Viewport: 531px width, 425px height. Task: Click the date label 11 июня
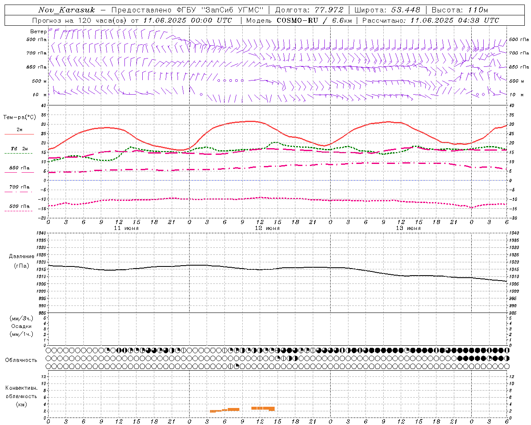pyautogui.click(x=126, y=228)
